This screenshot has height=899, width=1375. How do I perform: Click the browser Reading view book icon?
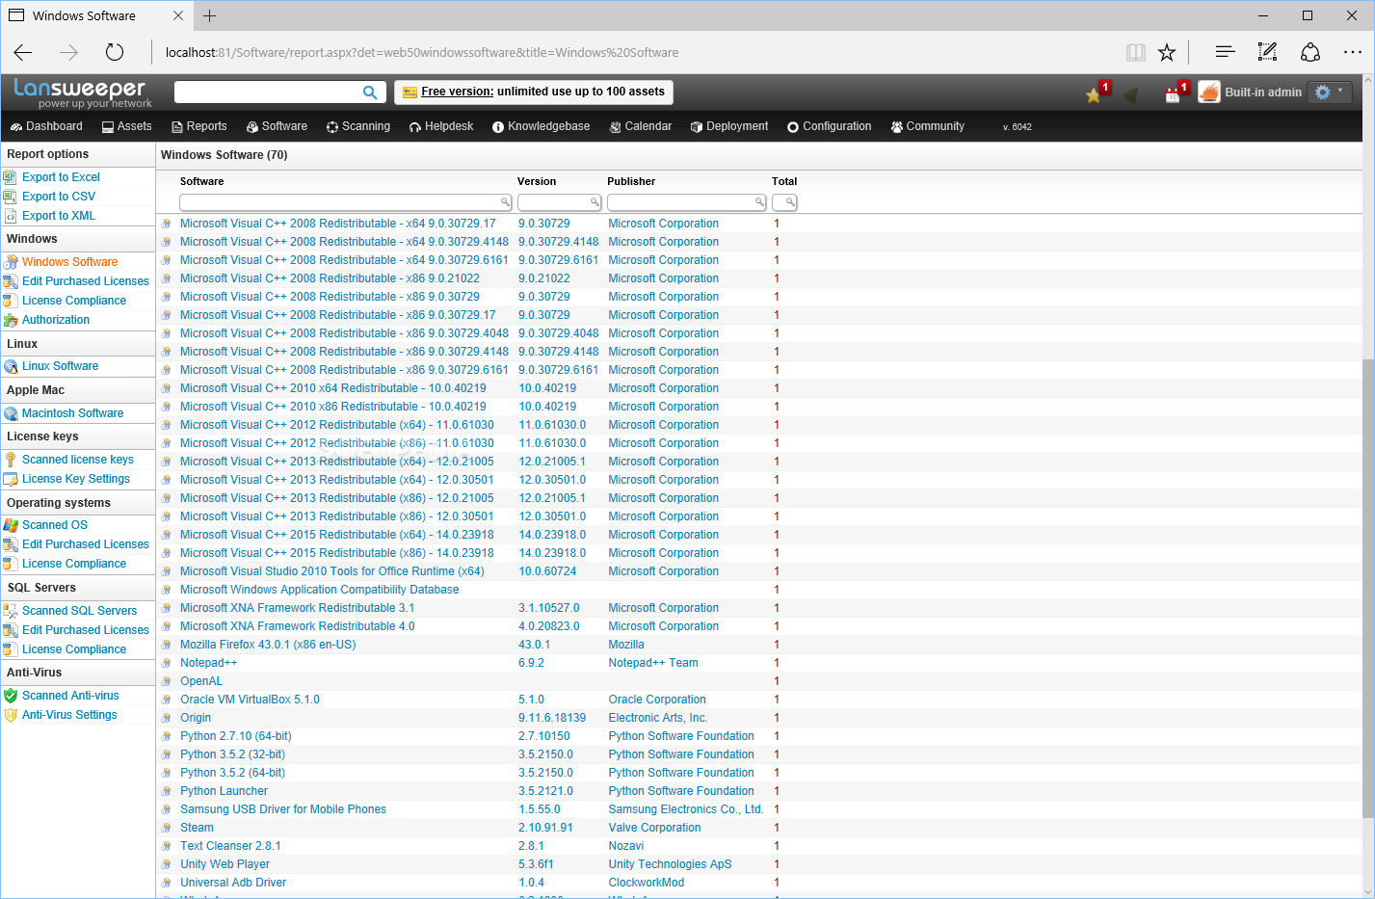(1136, 52)
